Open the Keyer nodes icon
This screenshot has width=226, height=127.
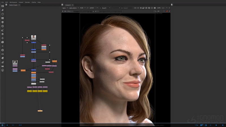[x=3, y=30]
